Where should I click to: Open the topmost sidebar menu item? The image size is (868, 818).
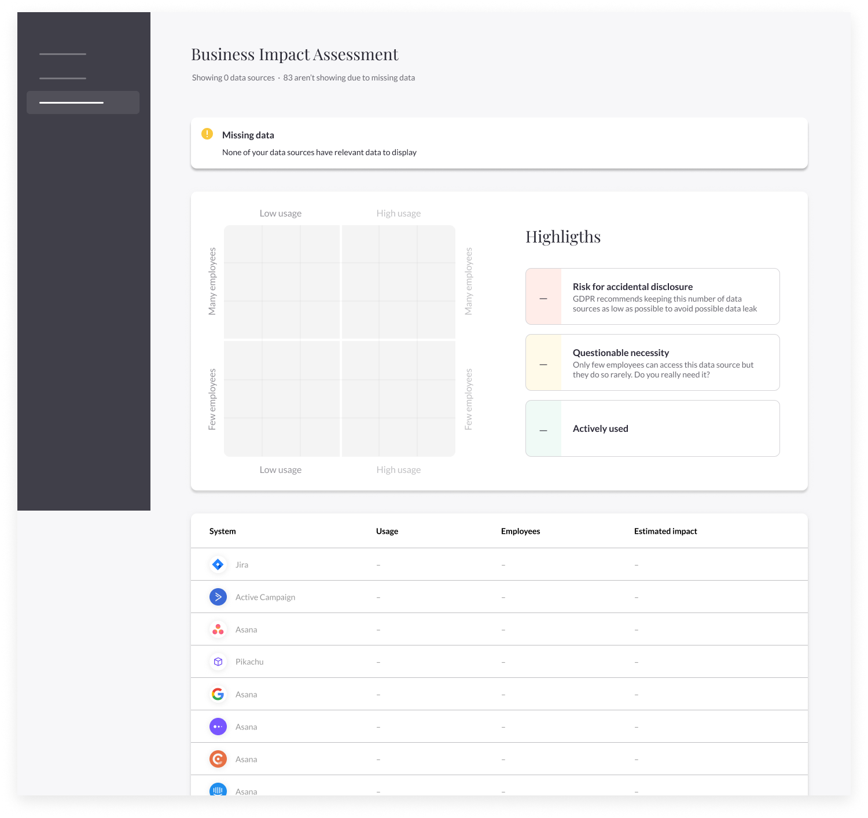click(62, 54)
